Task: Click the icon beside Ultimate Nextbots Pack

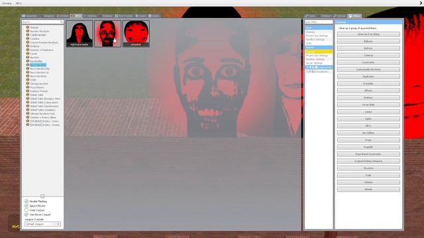Action: coord(28,114)
